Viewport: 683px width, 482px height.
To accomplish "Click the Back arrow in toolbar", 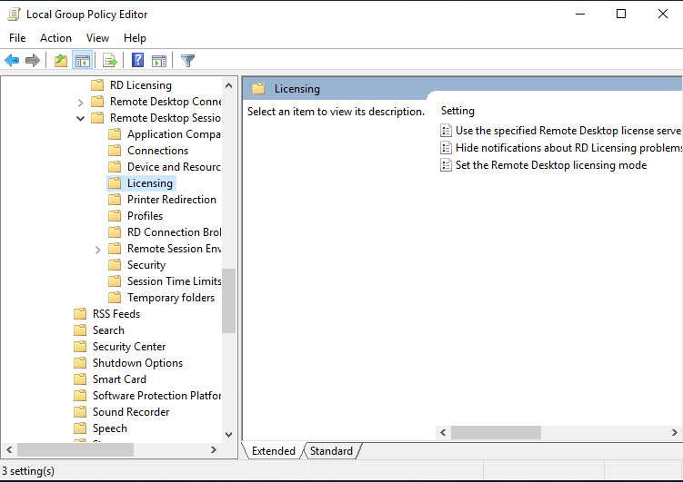I will tap(12, 61).
